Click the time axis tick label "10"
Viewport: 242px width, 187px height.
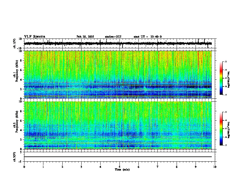pos(215,167)
